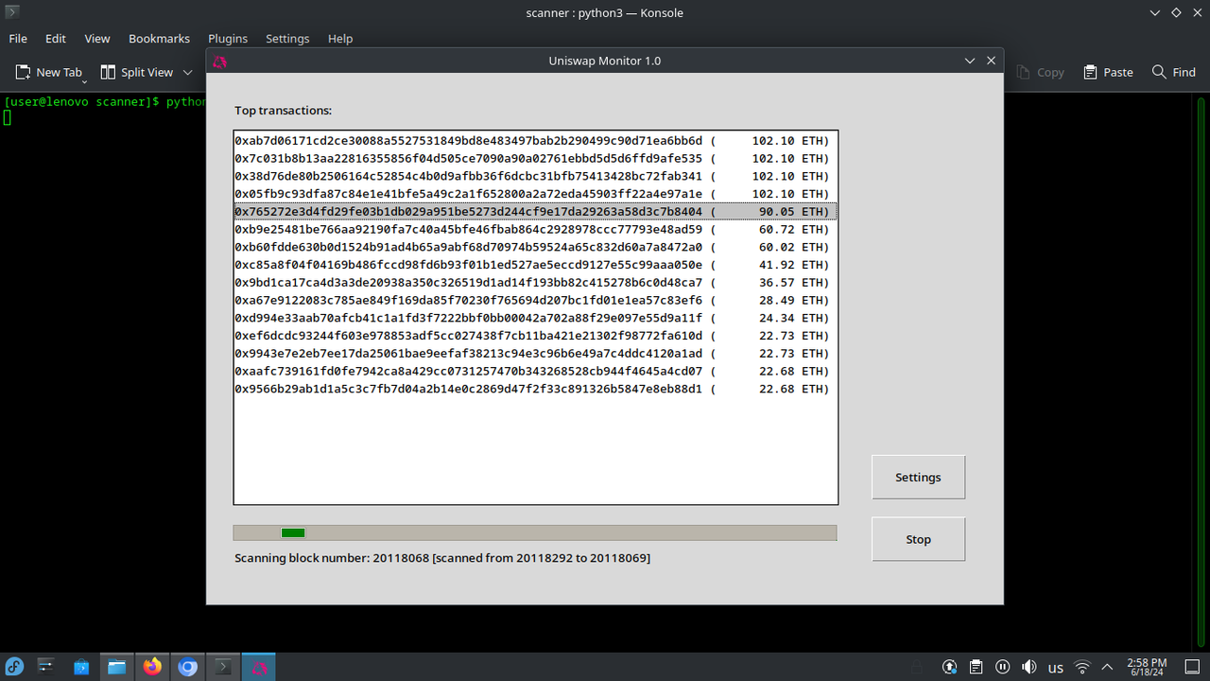
Task: Expand the Split View dropdown arrow
Action: (187, 73)
